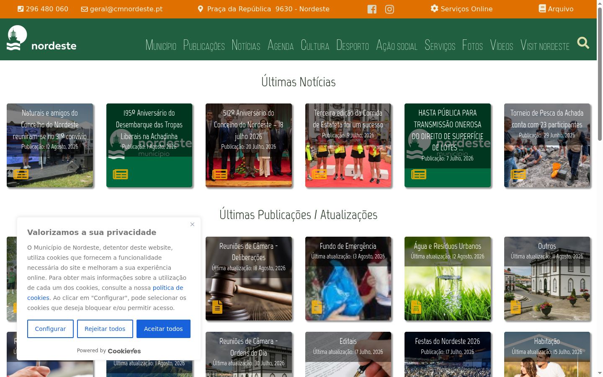Click the CookieYes branding link
Viewport: 603px width, 377px height.
[124, 351]
